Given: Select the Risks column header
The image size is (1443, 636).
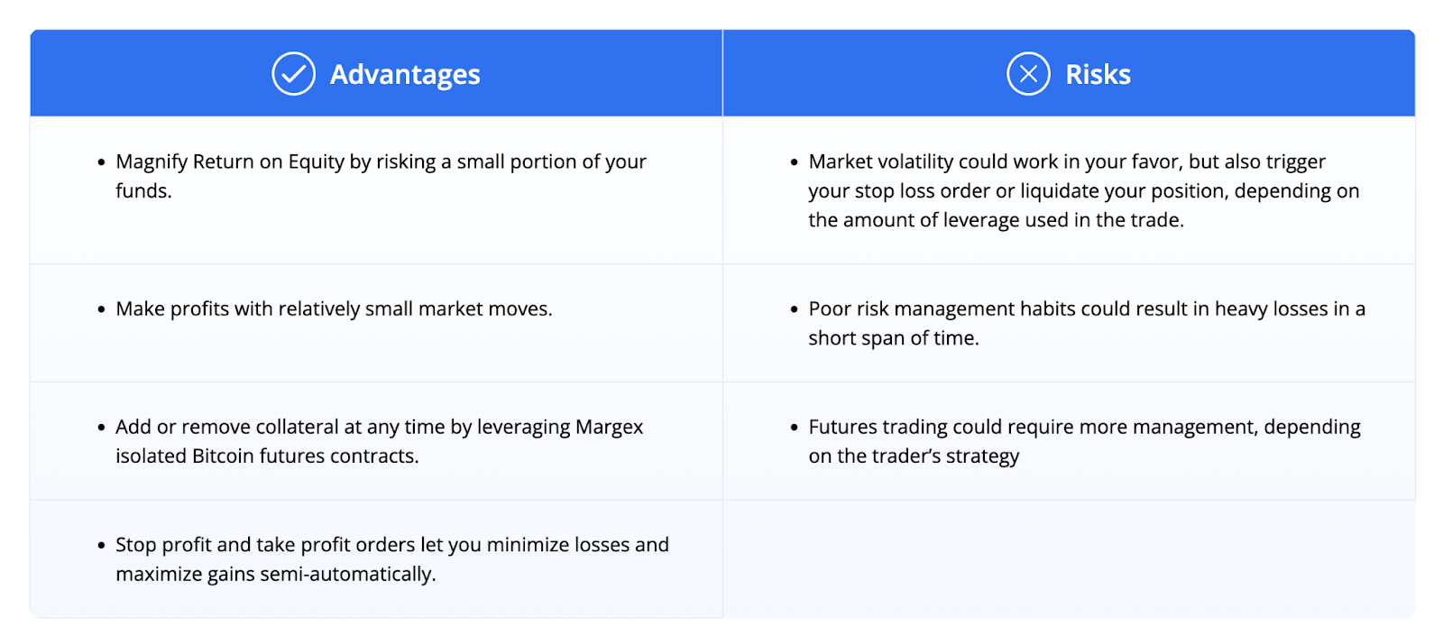Looking at the screenshot, I should 1069,73.
